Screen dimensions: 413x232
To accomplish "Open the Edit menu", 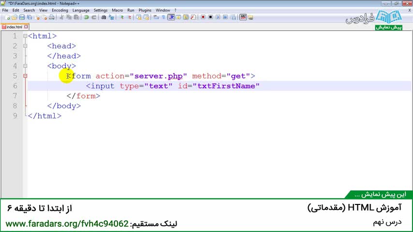I will pos(16,10).
